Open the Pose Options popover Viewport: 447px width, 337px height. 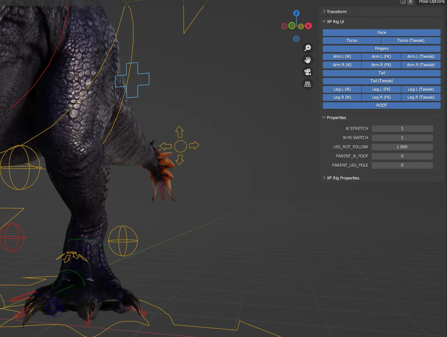431,2
